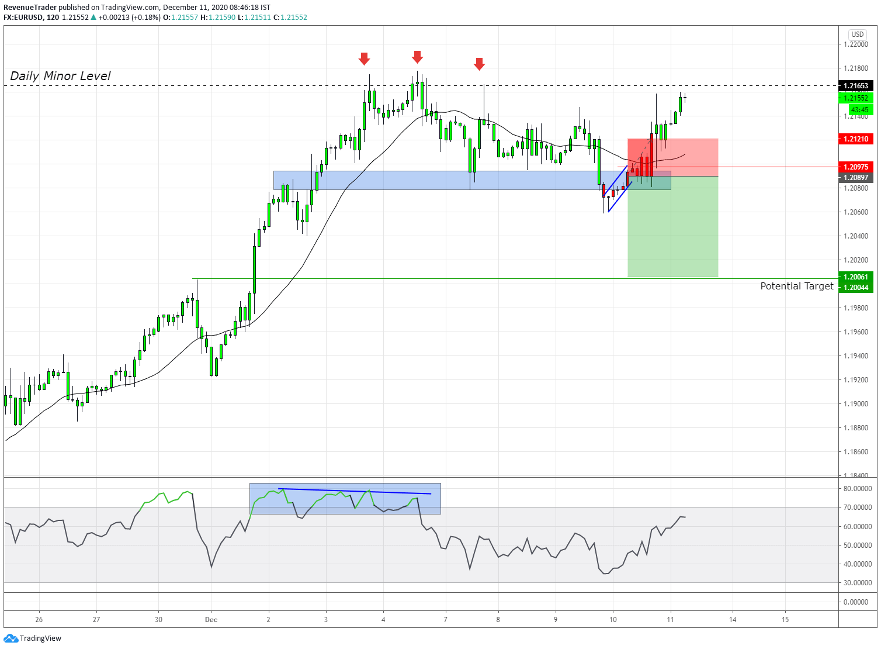Click the low value L:1.21511 in header
This screenshot has height=649, width=881.
pyautogui.click(x=255, y=18)
